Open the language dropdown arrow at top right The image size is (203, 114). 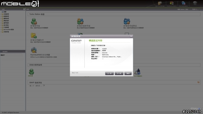tap(199, 9)
